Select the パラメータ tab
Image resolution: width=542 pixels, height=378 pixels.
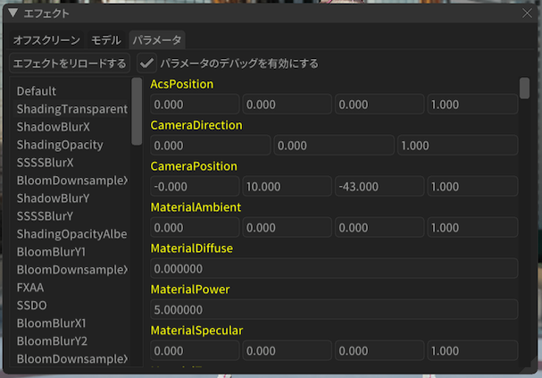[157, 40]
